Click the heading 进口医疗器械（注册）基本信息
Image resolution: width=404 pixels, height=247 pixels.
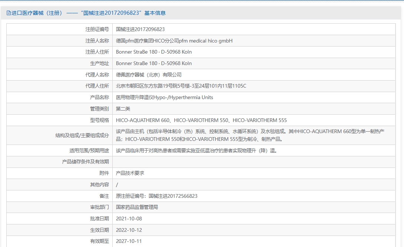(88, 13)
